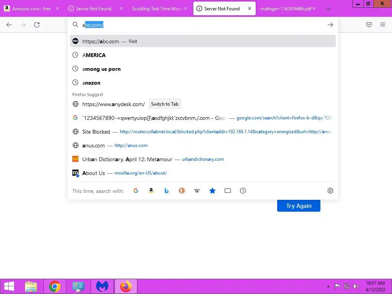392x294 pixels.
Task: Click in the abc.com address field
Action: [x=203, y=25]
